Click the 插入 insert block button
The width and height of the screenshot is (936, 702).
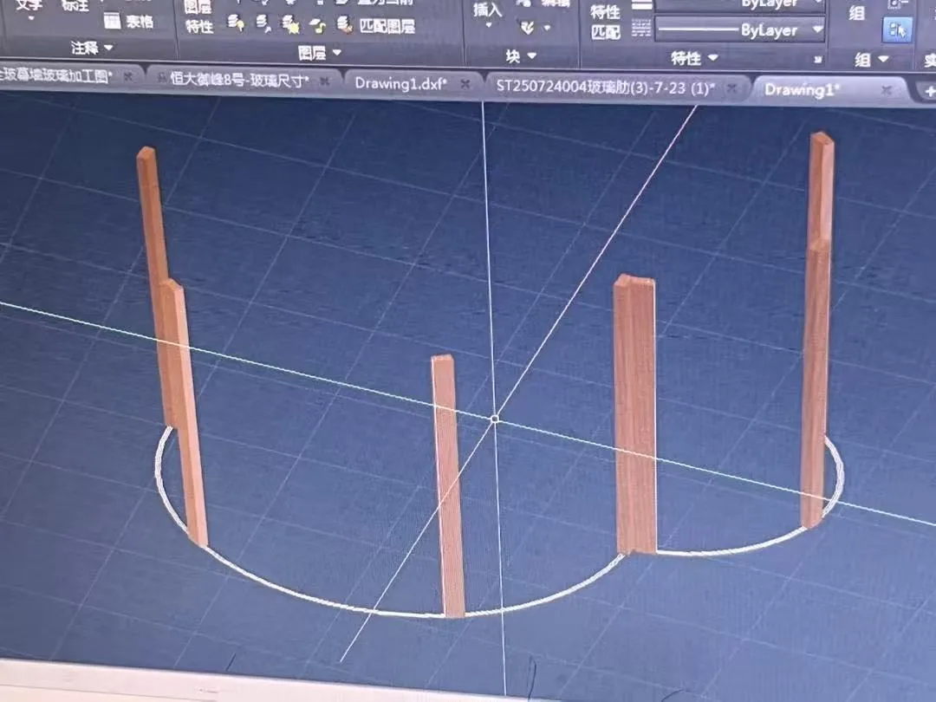[488, 13]
